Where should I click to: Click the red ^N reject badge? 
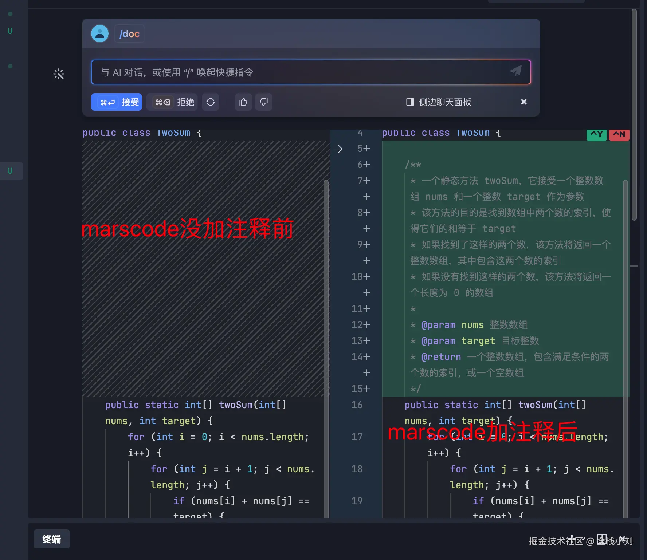click(619, 134)
